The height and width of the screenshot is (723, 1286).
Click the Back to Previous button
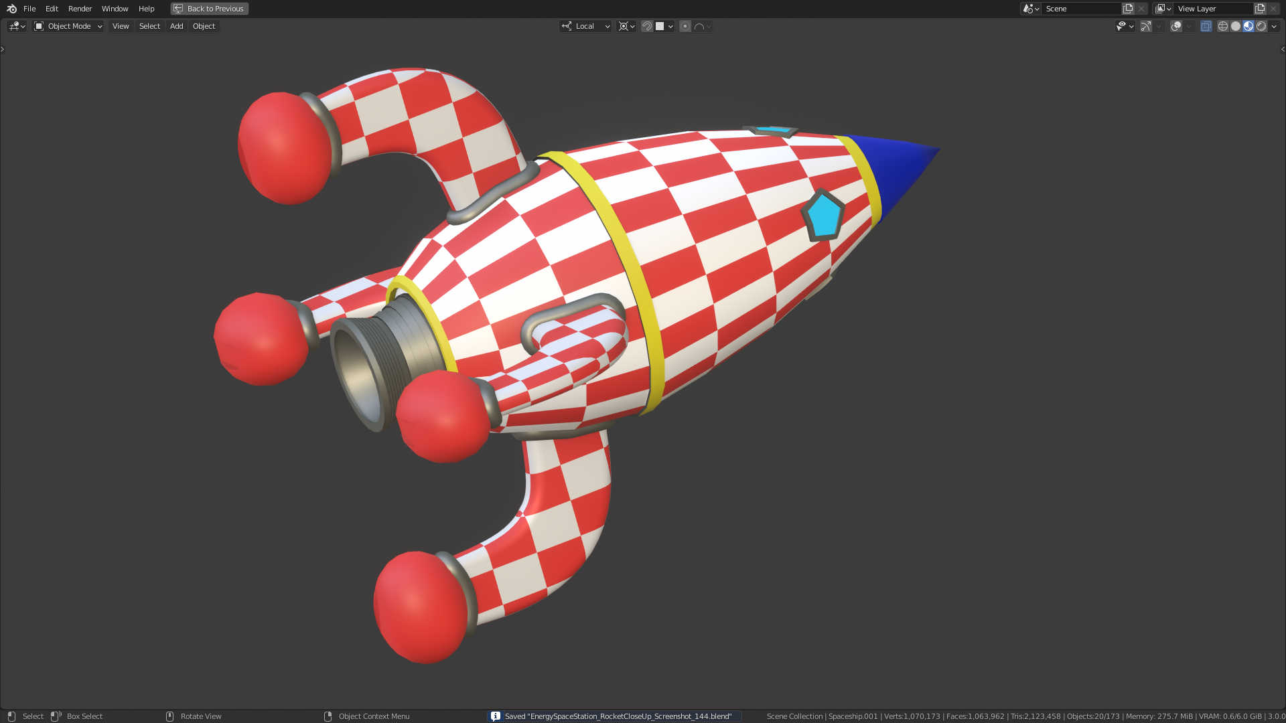click(210, 9)
